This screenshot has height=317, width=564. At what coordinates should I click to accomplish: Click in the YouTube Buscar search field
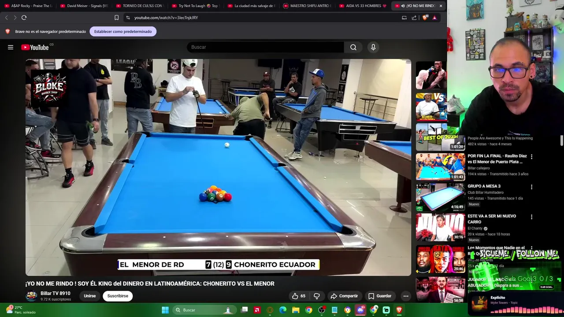pos(266,47)
